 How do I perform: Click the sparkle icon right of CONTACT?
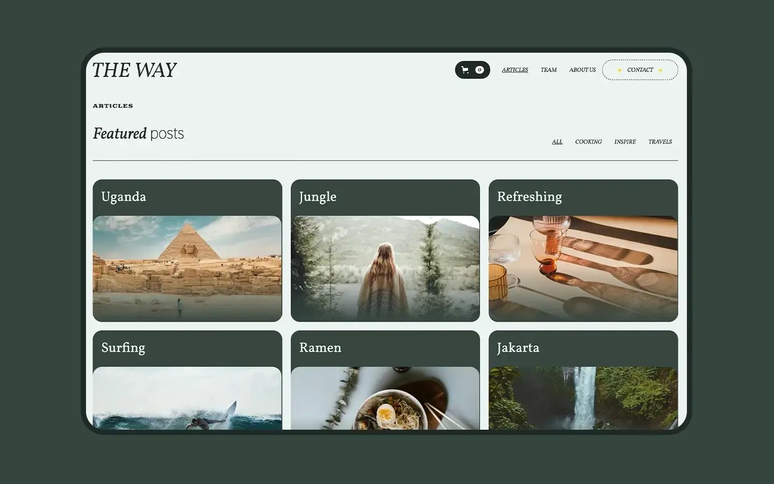click(661, 70)
